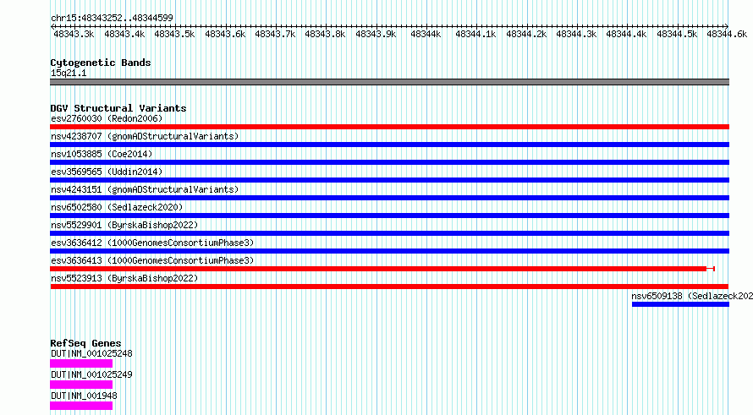Open the esv3569565 (Uddin2014) label
753x415 pixels.
(x=107, y=172)
